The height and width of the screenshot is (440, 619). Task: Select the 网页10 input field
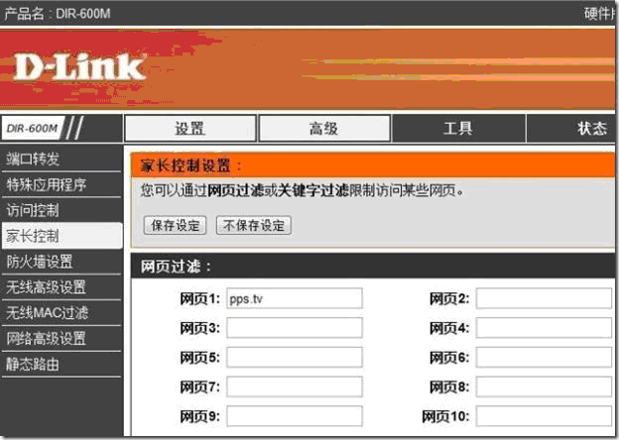pyautogui.click(x=543, y=416)
